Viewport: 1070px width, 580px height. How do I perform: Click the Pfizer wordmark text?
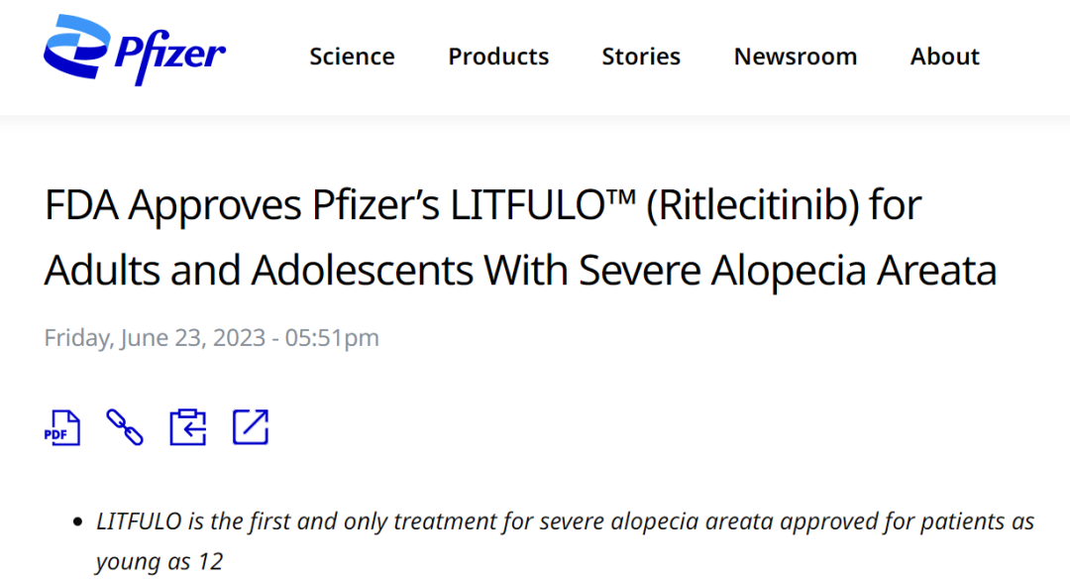(x=169, y=55)
